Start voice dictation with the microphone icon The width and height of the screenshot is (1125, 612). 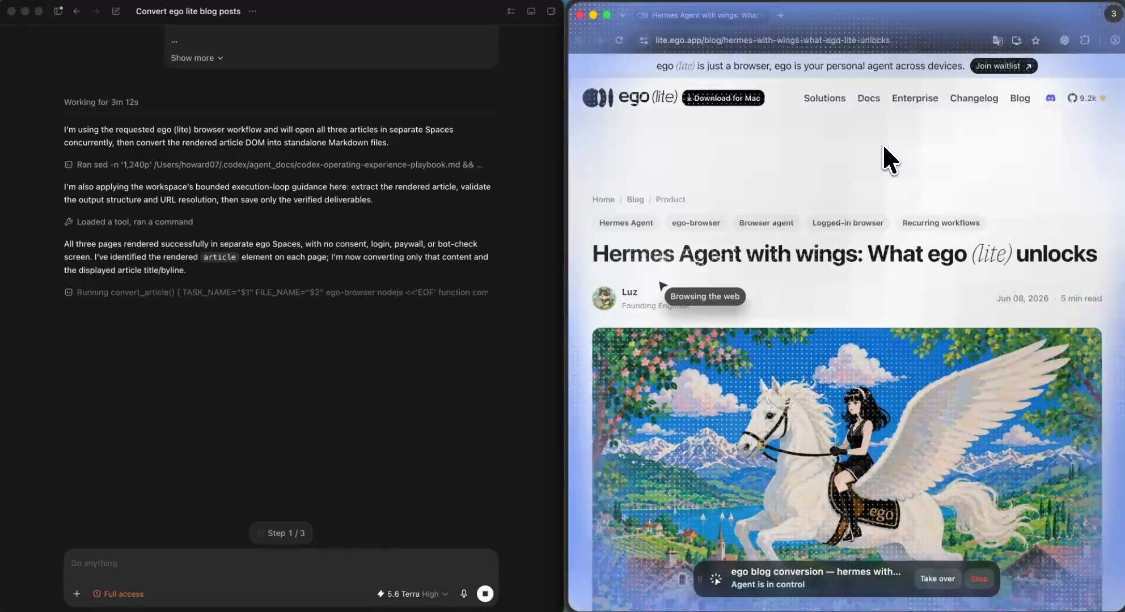[x=464, y=594]
